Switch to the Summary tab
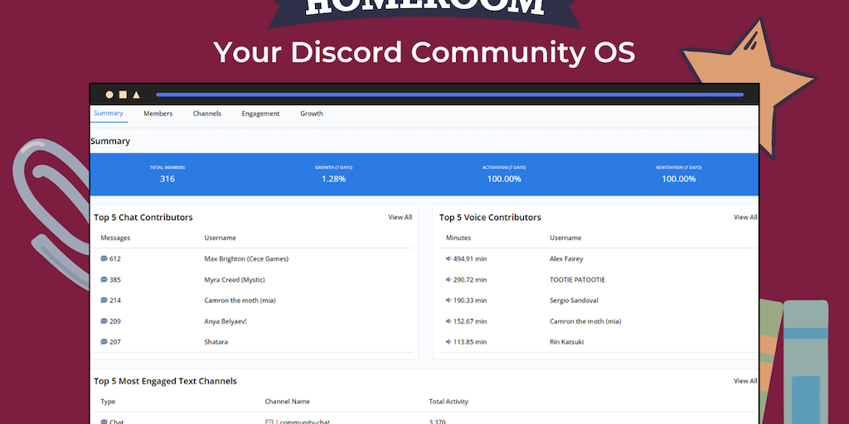 [x=109, y=113]
